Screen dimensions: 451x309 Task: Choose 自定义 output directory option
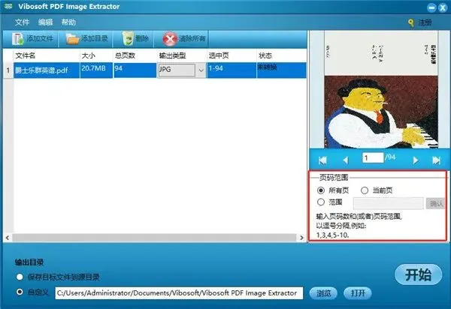[x=20, y=292]
